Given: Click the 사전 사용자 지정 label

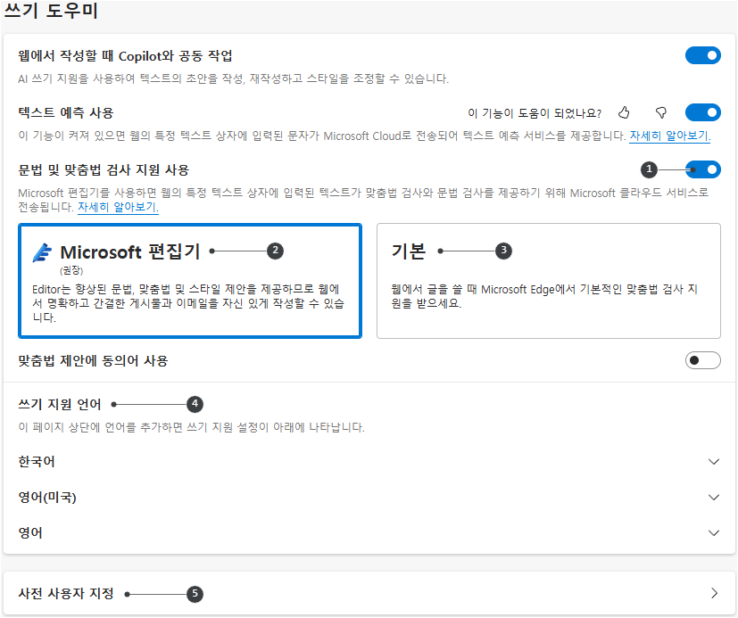Looking at the screenshot, I should tap(66, 594).
